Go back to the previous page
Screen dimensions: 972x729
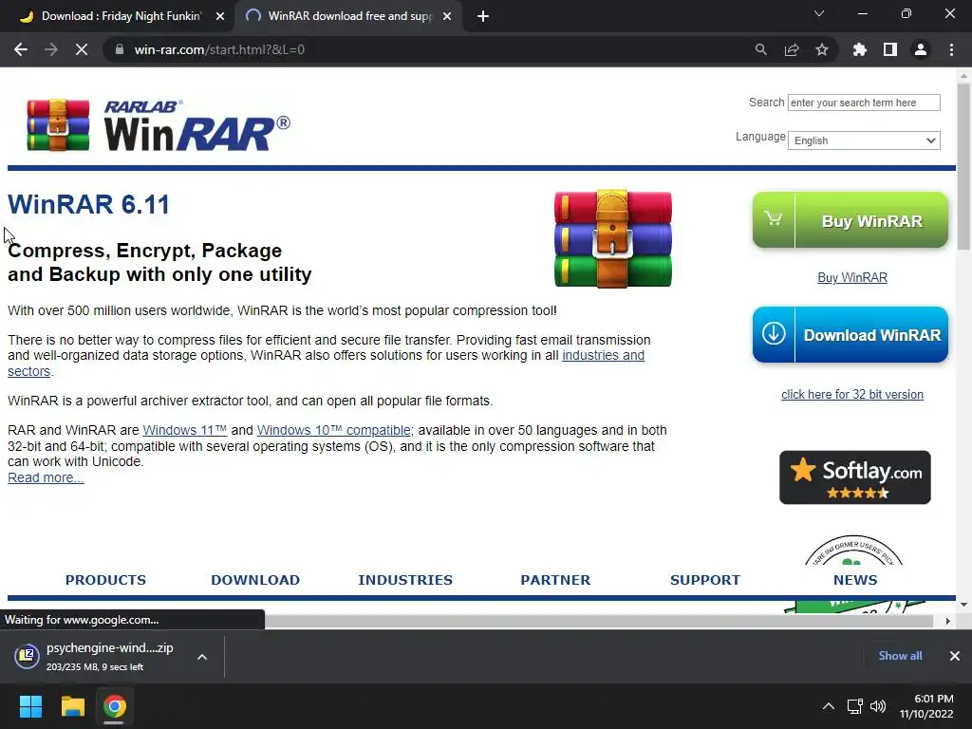[x=21, y=49]
